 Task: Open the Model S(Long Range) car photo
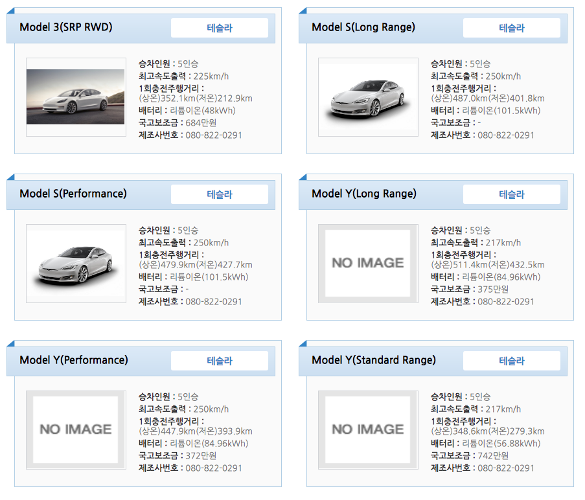(x=368, y=97)
